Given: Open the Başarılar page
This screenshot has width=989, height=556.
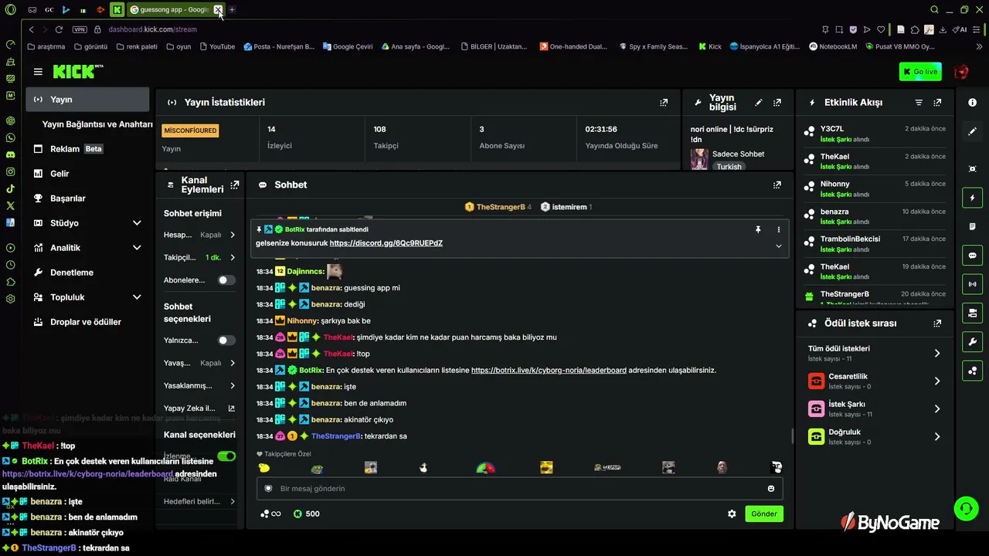Looking at the screenshot, I should coord(87,198).
